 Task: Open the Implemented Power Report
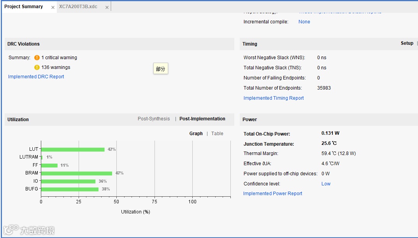click(273, 194)
